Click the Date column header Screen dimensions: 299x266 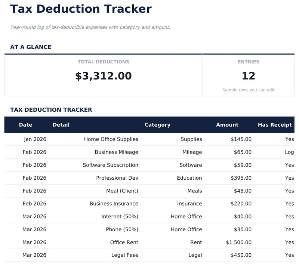[x=26, y=125]
